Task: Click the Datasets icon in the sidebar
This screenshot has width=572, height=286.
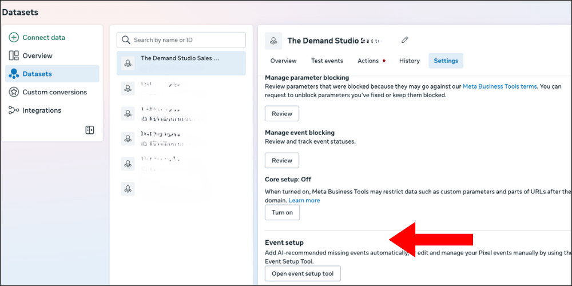Action: [x=14, y=74]
